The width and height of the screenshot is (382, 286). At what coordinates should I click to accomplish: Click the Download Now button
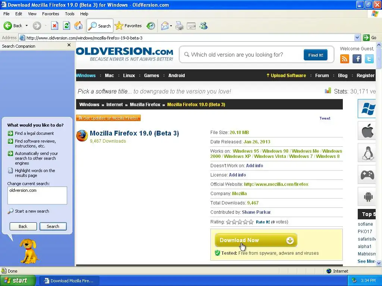click(256, 240)
